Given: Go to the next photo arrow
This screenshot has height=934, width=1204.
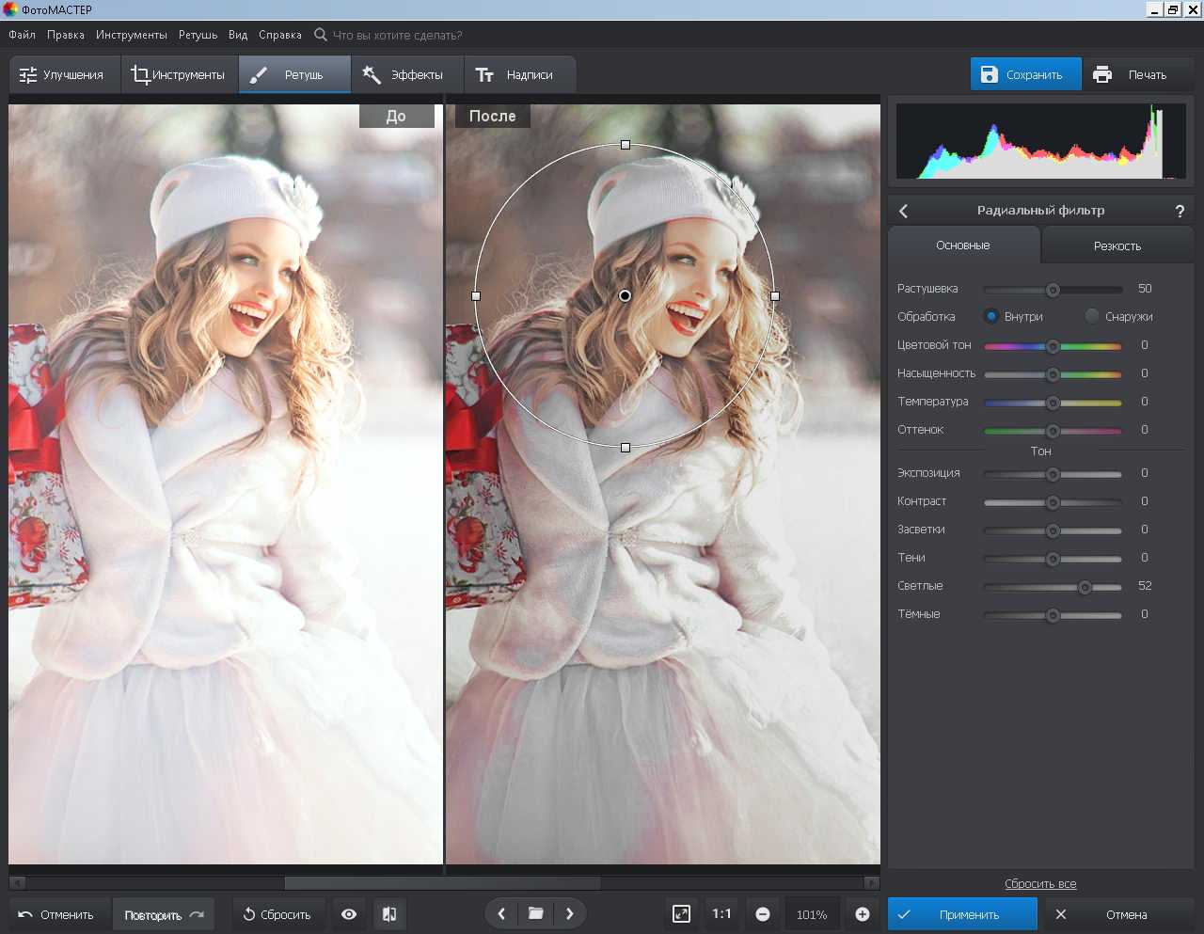Looking at the screenshot, I should (x=569, y=913).
